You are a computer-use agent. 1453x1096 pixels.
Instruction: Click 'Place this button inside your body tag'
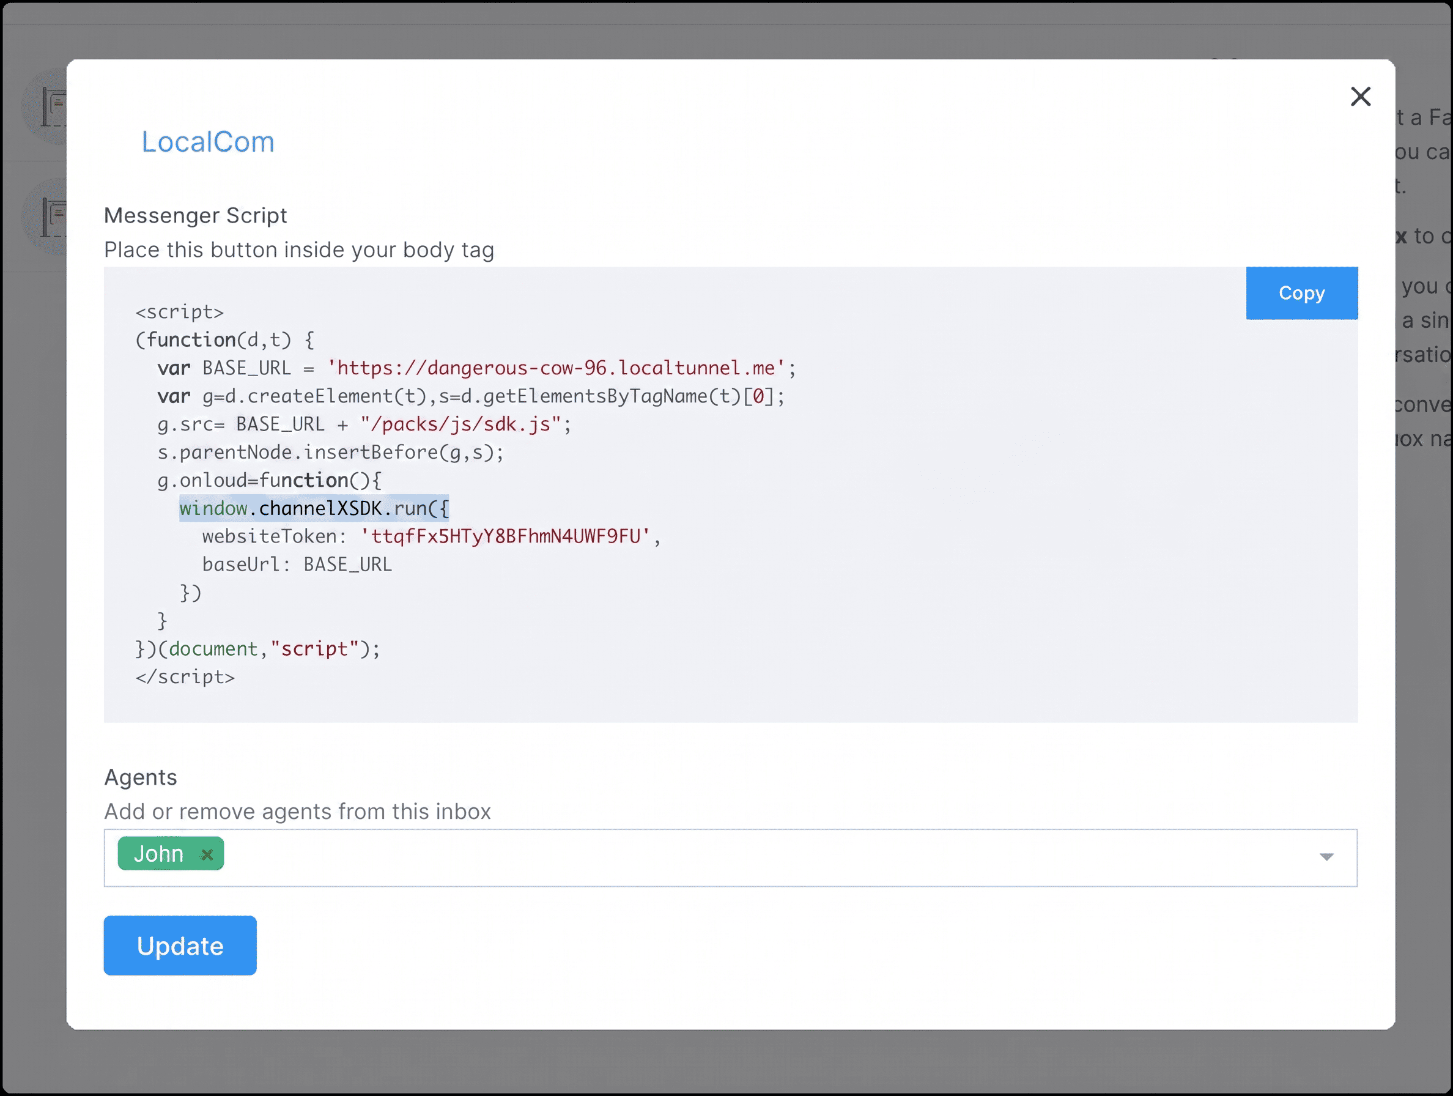(299, 250)
